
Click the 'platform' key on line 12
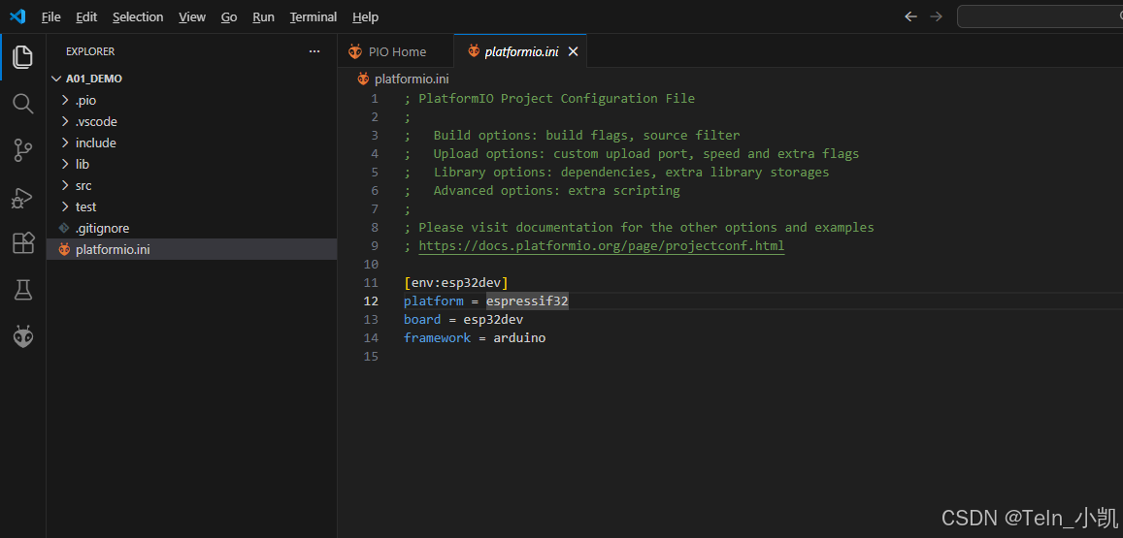click(x=433, y=301)
